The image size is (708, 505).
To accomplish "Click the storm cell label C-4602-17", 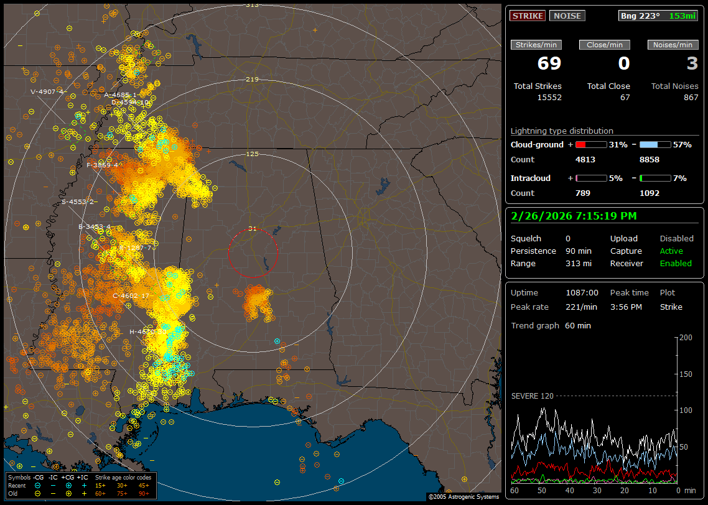I will pyautogui.click(x=131, y=295).
